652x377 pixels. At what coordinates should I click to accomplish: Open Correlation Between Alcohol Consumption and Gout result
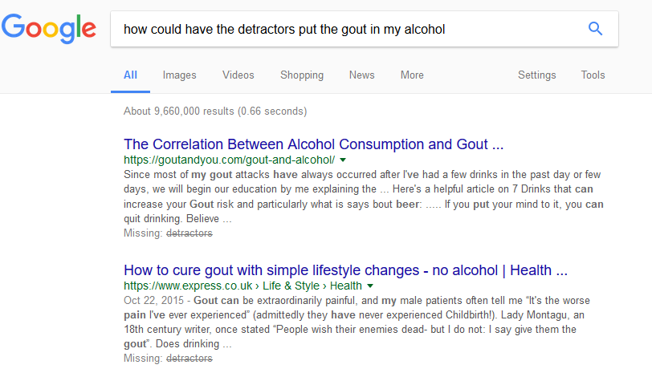(x=313, y=144)
